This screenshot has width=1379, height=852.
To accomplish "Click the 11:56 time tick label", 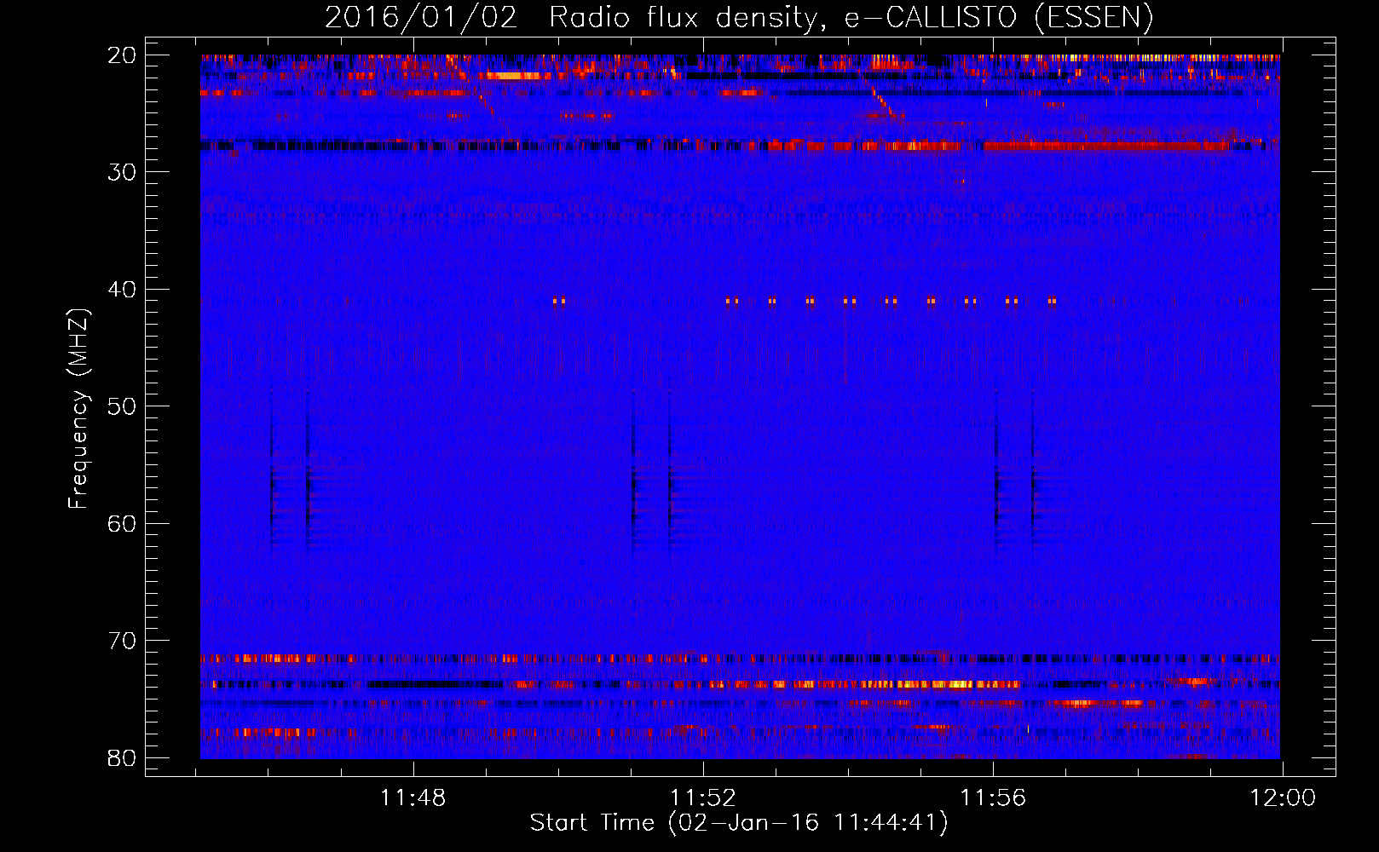I will (x=993, y=798).
